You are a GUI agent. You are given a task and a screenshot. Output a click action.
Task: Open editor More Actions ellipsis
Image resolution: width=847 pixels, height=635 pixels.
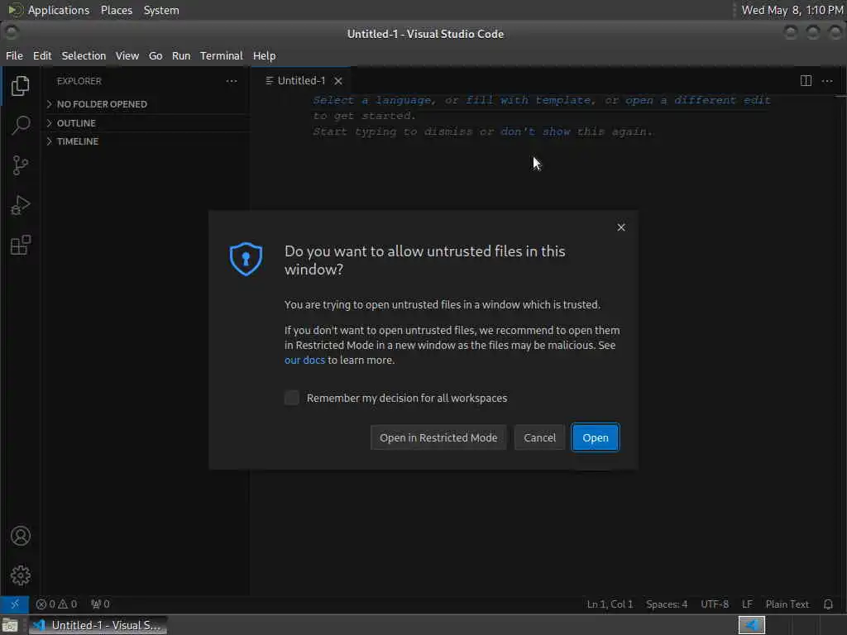(827, 81)
